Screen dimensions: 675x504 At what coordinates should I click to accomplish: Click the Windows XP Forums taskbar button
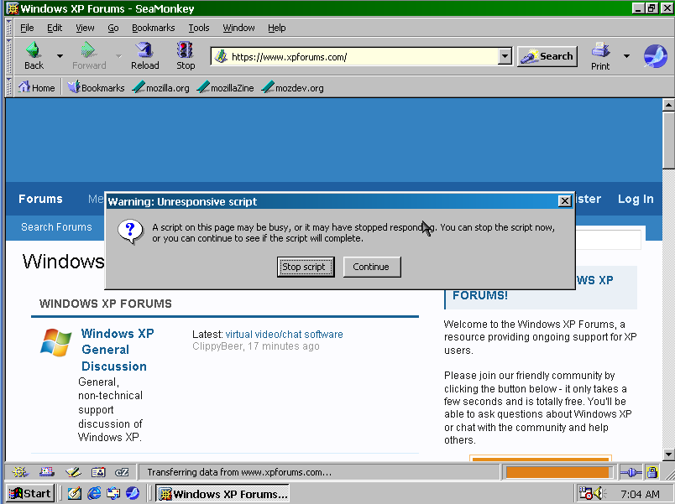coord(222,494)
